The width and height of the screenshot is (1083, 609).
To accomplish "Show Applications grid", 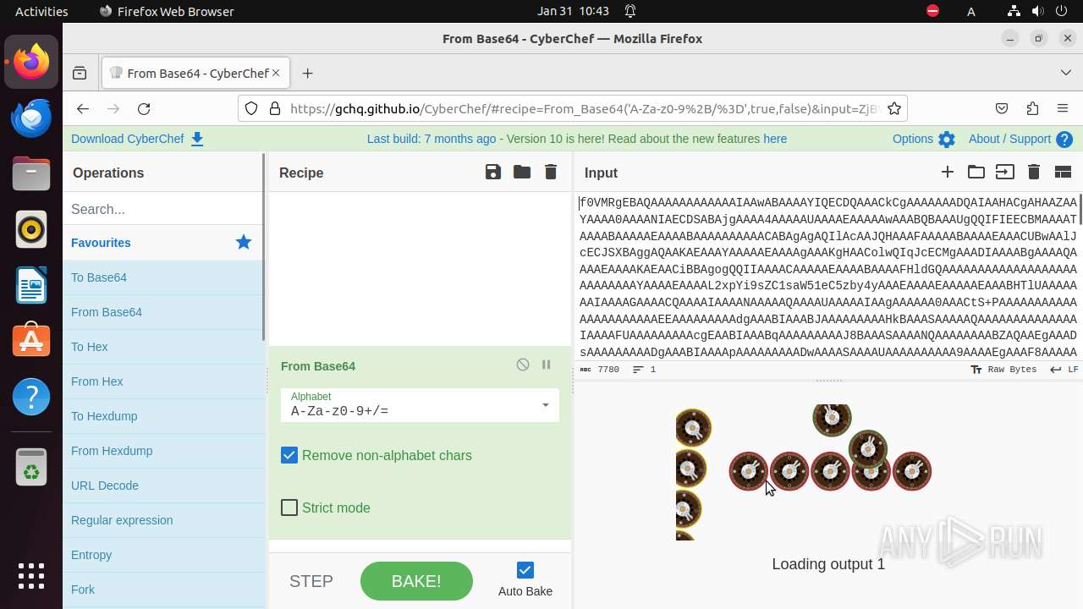I will tap(31, 576).
